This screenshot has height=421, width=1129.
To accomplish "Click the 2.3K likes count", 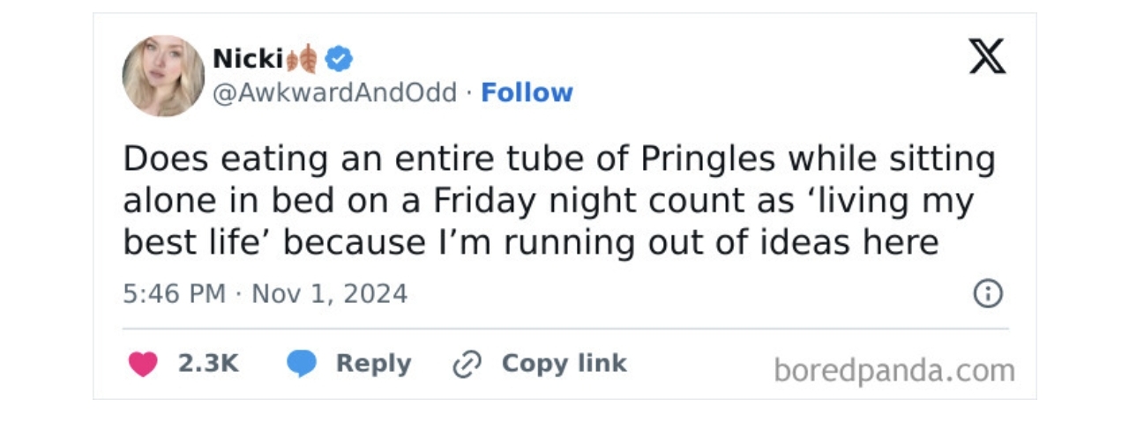I will coord(208,364).
